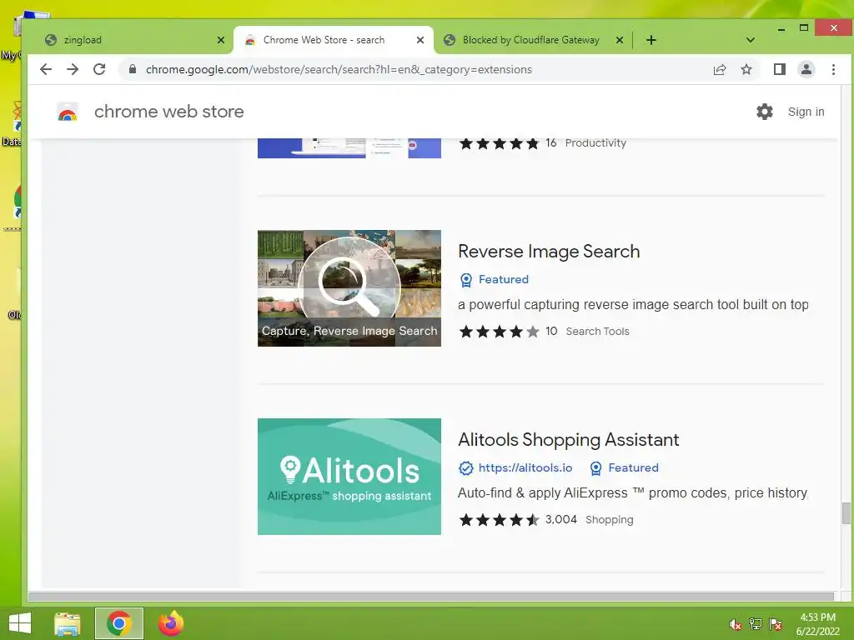Open the Windows Start menu

[x=20, y=623]
